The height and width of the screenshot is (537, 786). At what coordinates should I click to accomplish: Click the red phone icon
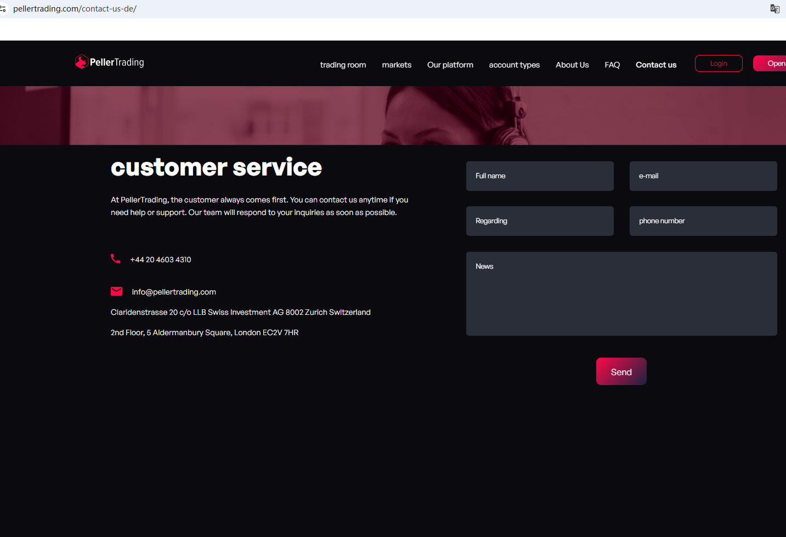tap(116, 258)
